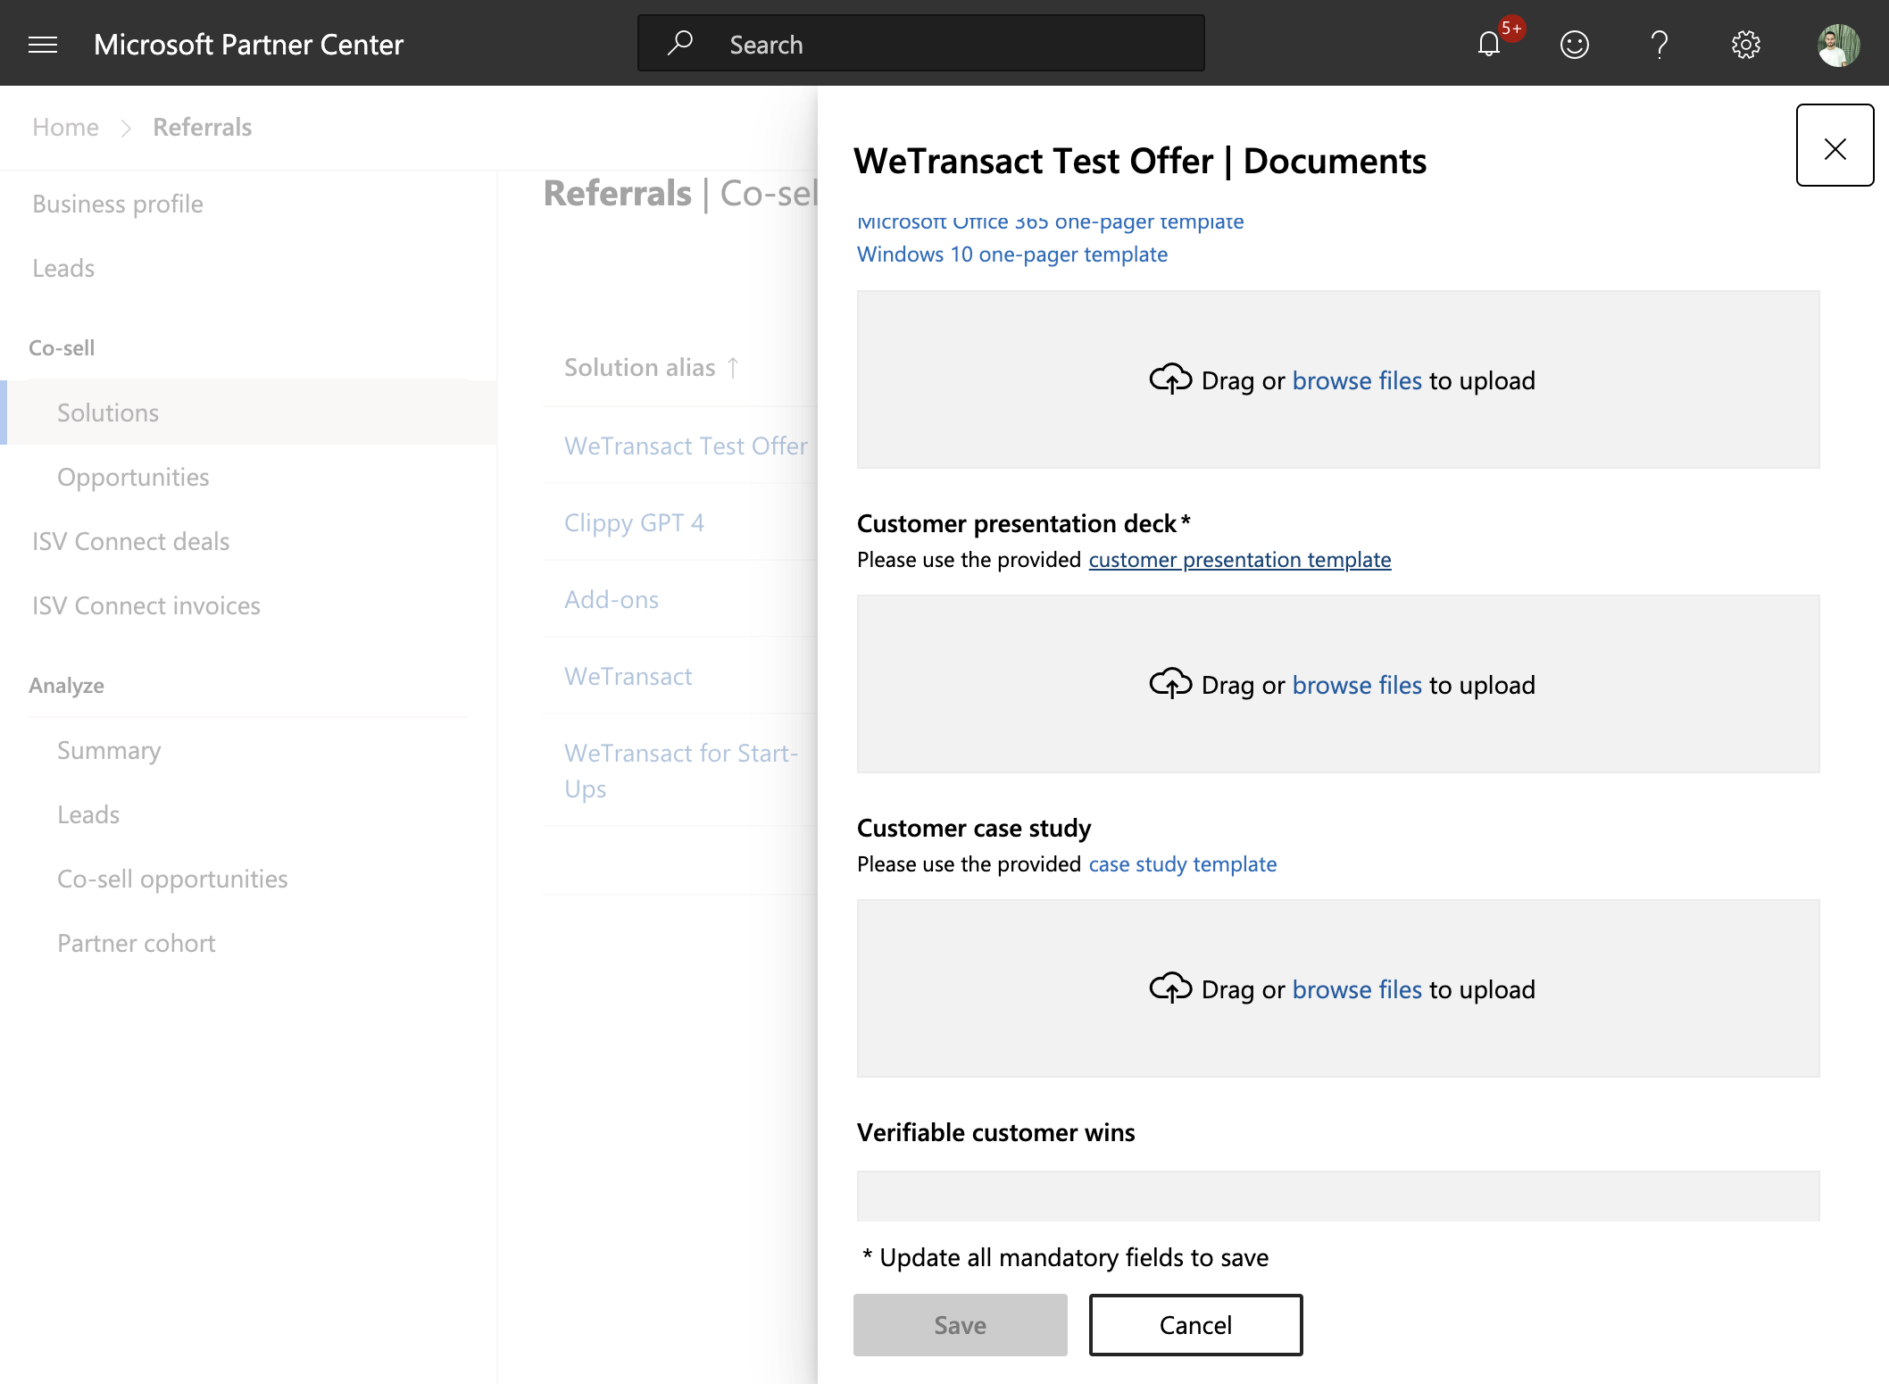
Task: Click the Cancel button
Action: point(1195,1325)
